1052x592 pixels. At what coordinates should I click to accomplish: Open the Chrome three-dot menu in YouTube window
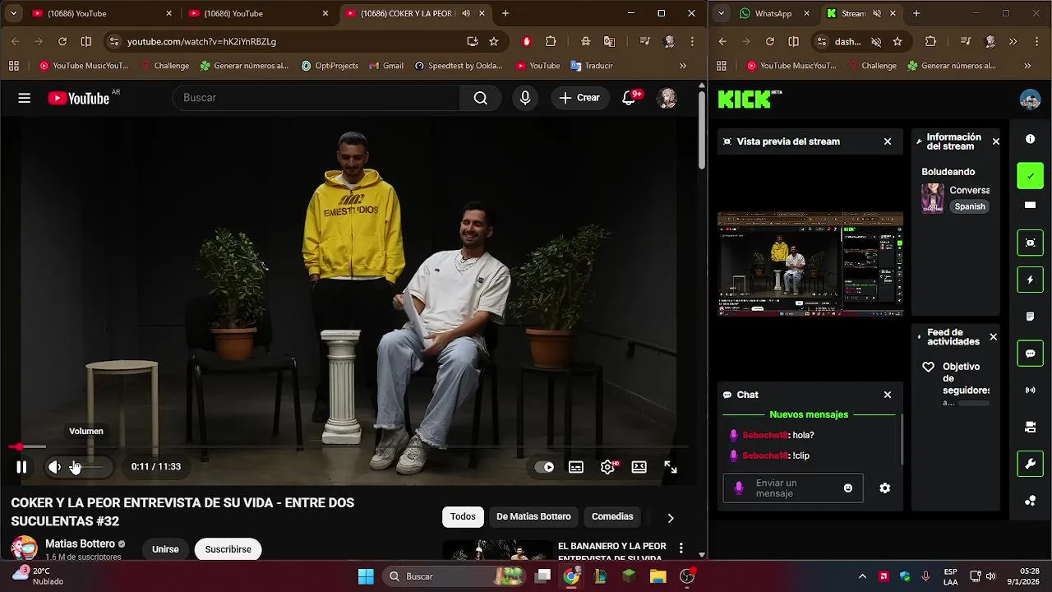click(x=693, y=41)
